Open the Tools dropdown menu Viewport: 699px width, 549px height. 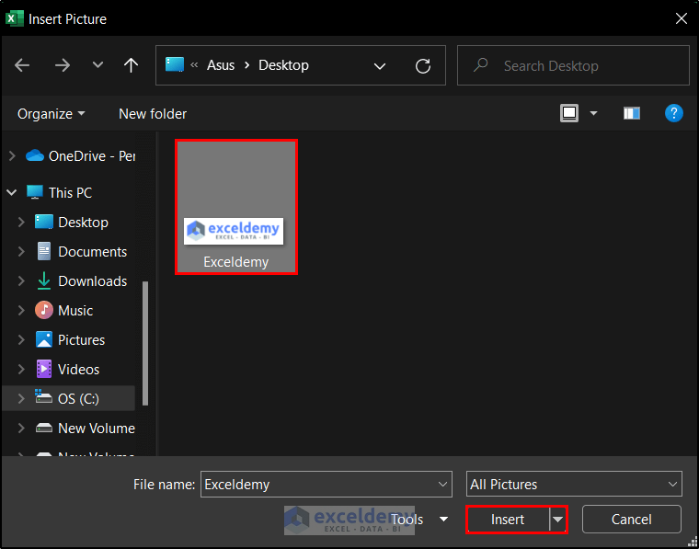(418, 520)
